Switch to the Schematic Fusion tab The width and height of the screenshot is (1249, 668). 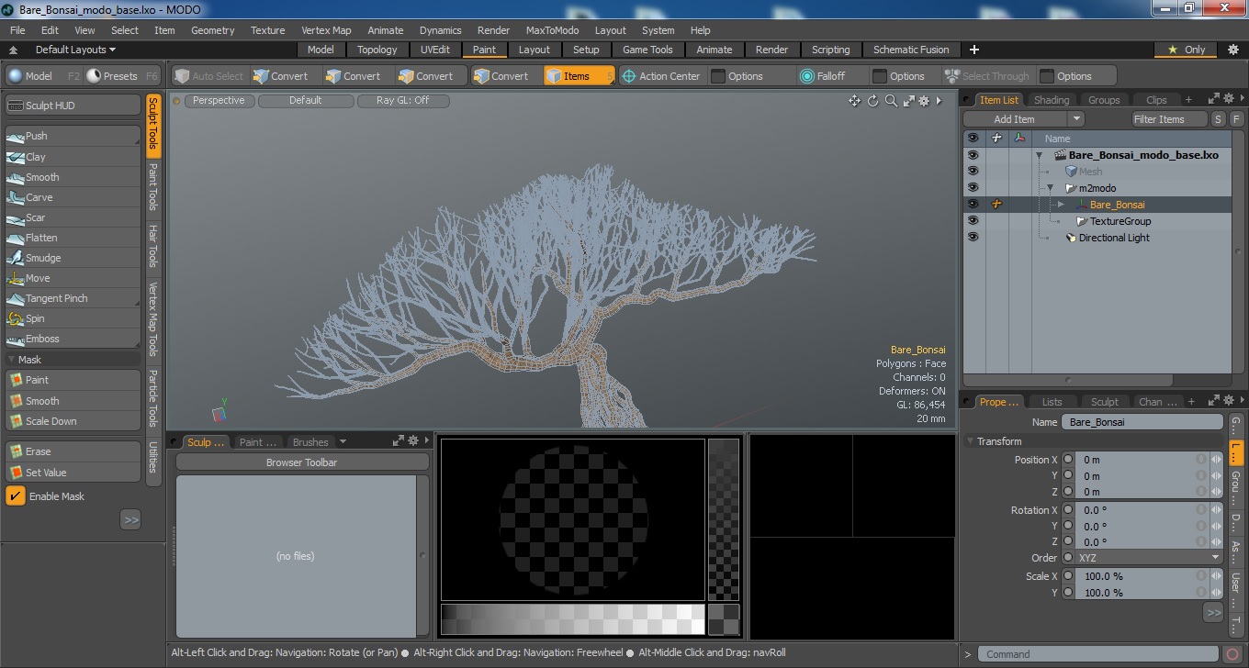click(x=911, y=50)
